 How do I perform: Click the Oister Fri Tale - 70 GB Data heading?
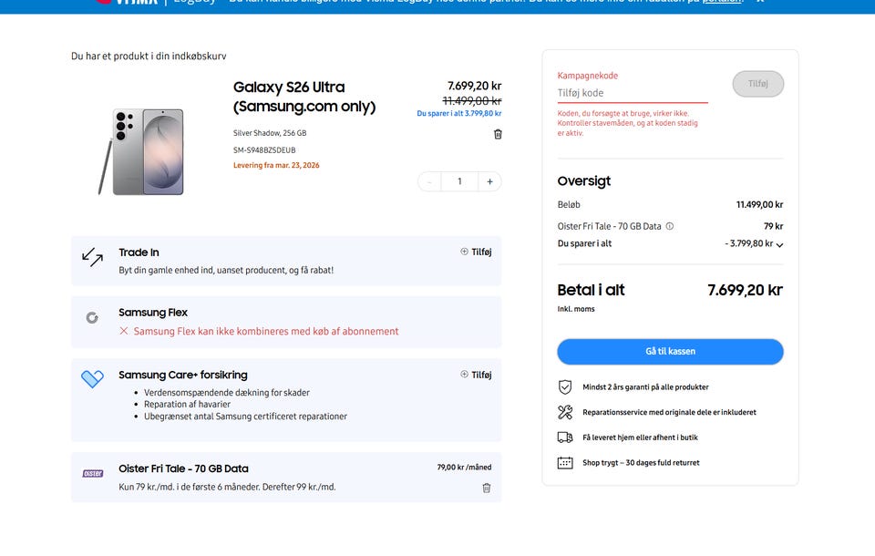(x=183, y=468)
